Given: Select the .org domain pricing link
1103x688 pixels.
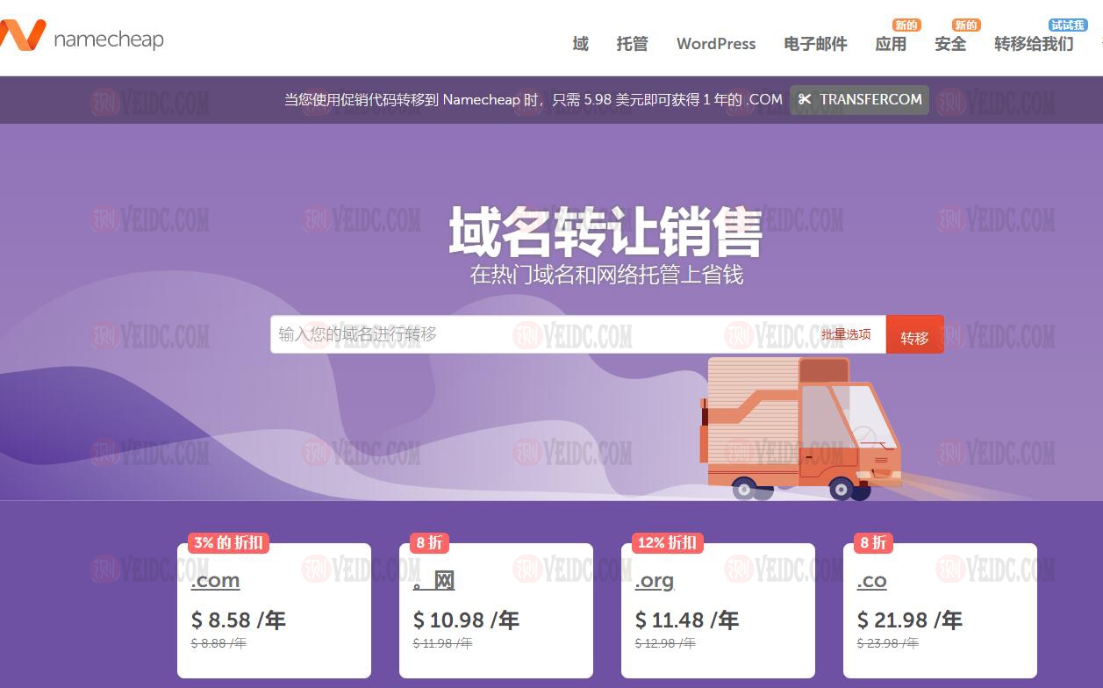Looking at the screenshot, I should click(655, 581).
